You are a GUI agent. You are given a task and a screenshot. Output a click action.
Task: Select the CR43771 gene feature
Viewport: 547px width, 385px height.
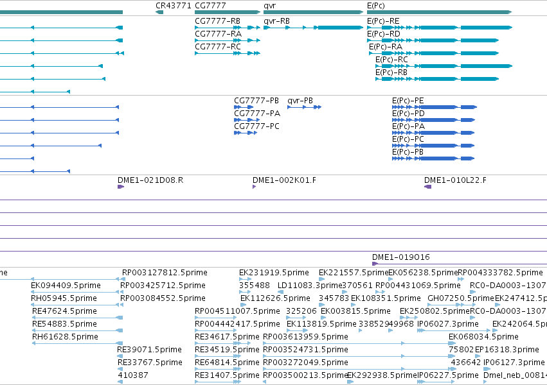(159, 12)
